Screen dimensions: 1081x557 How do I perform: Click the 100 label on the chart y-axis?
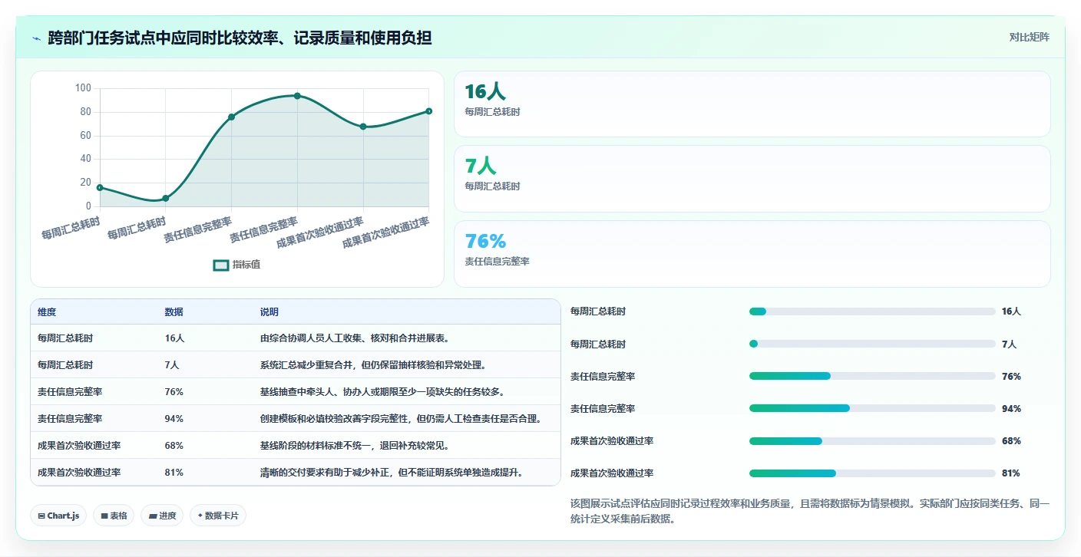click(83, 88)
